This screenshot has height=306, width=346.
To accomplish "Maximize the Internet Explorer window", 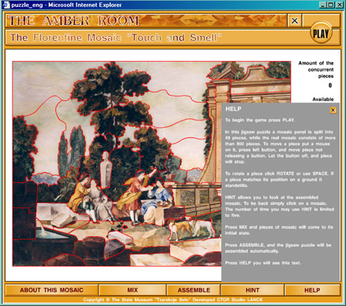I will 331,5.
